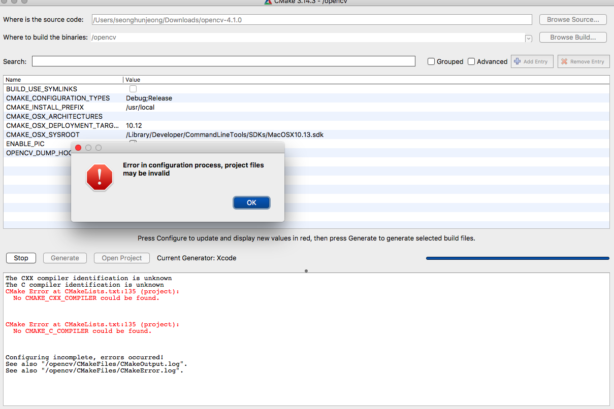Click the 10.12 deployment target value
614x409 pixels.
[x=134, y=125]
